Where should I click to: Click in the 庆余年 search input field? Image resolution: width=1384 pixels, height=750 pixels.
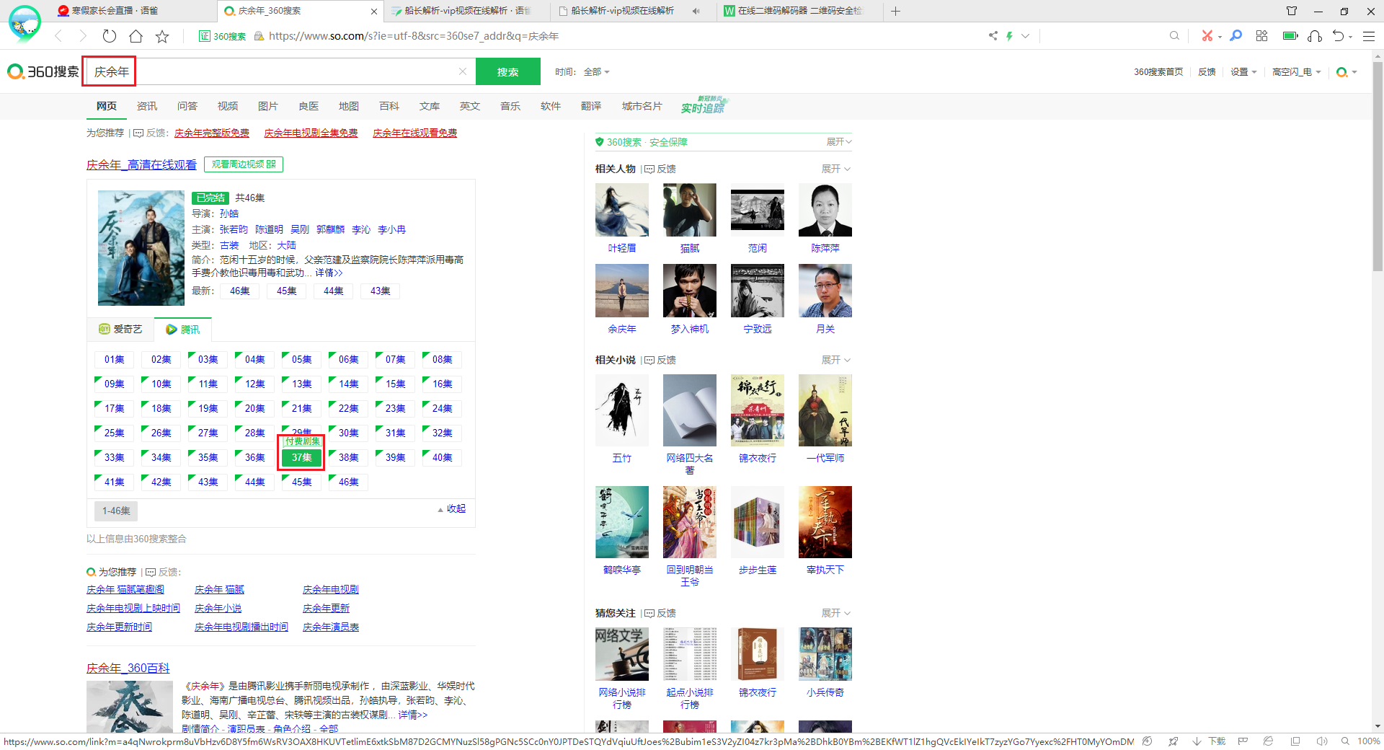click(x=281, y=71)
